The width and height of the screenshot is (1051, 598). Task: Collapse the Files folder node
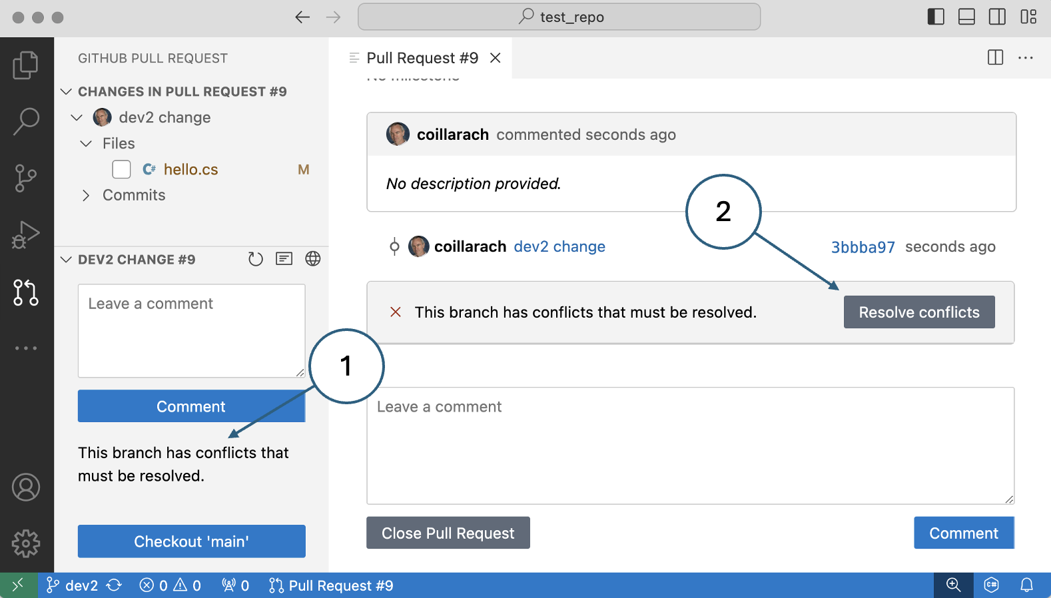(86, 144)
